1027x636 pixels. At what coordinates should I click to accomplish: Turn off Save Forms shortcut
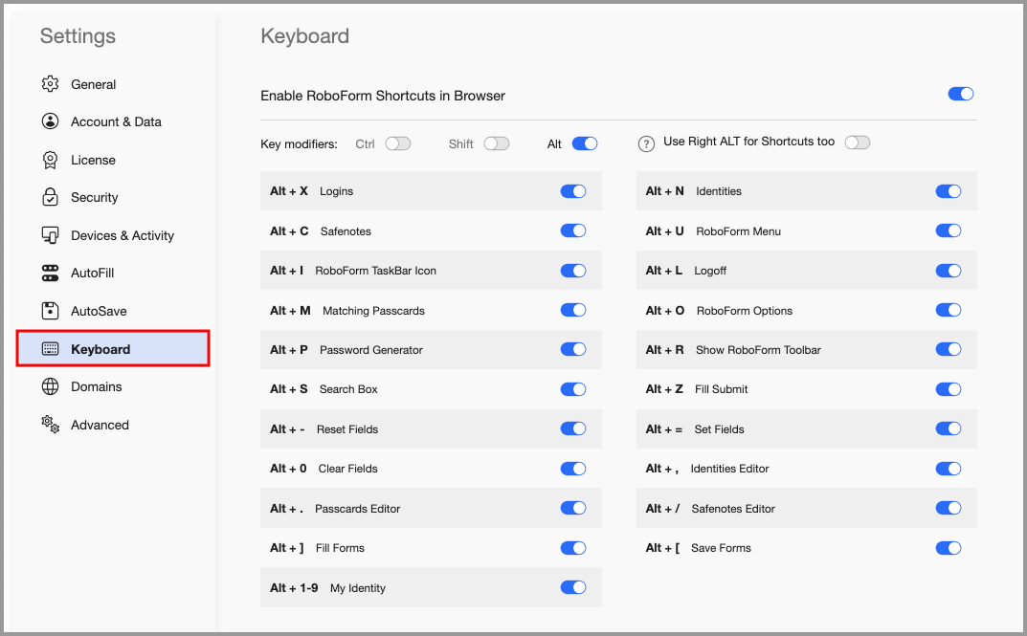coord(949,548)
